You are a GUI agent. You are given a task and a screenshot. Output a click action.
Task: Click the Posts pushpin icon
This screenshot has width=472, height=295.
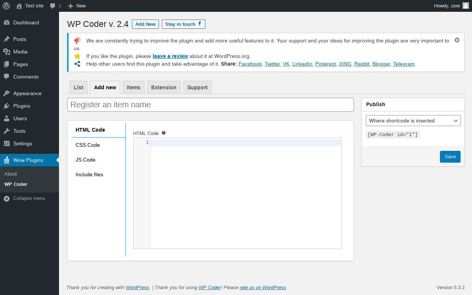tap(7, 39)
